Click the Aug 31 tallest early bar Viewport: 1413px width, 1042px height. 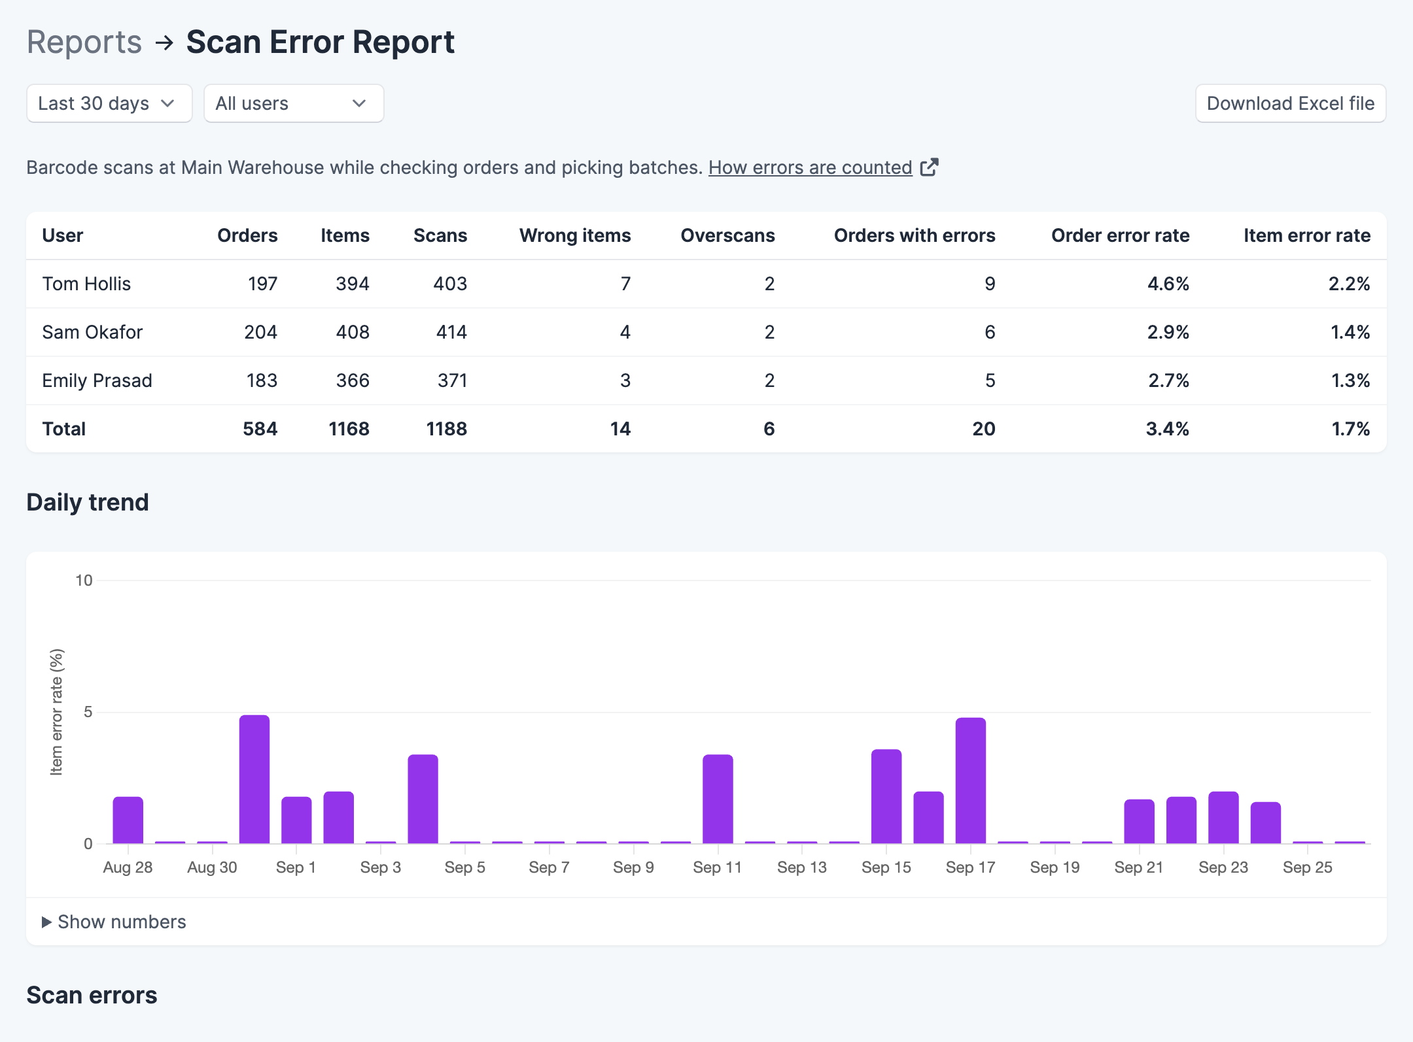[254, 779]
